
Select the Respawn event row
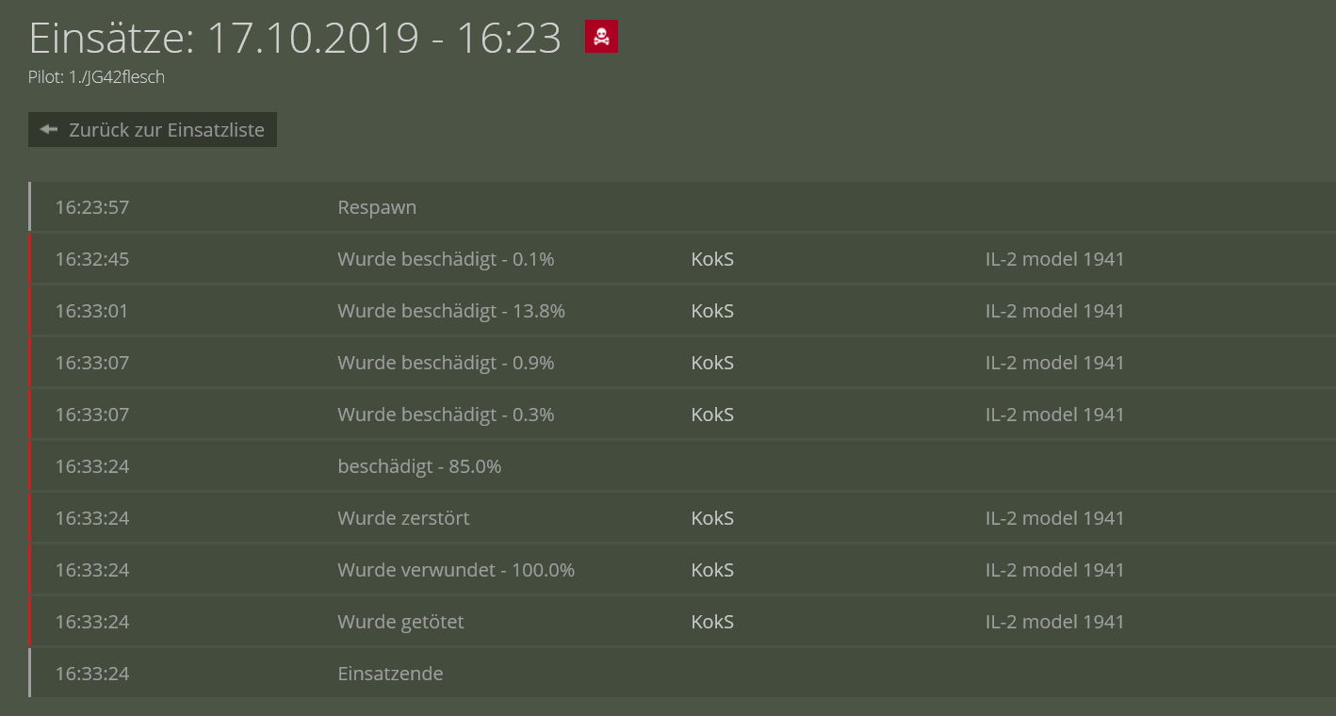682,207
